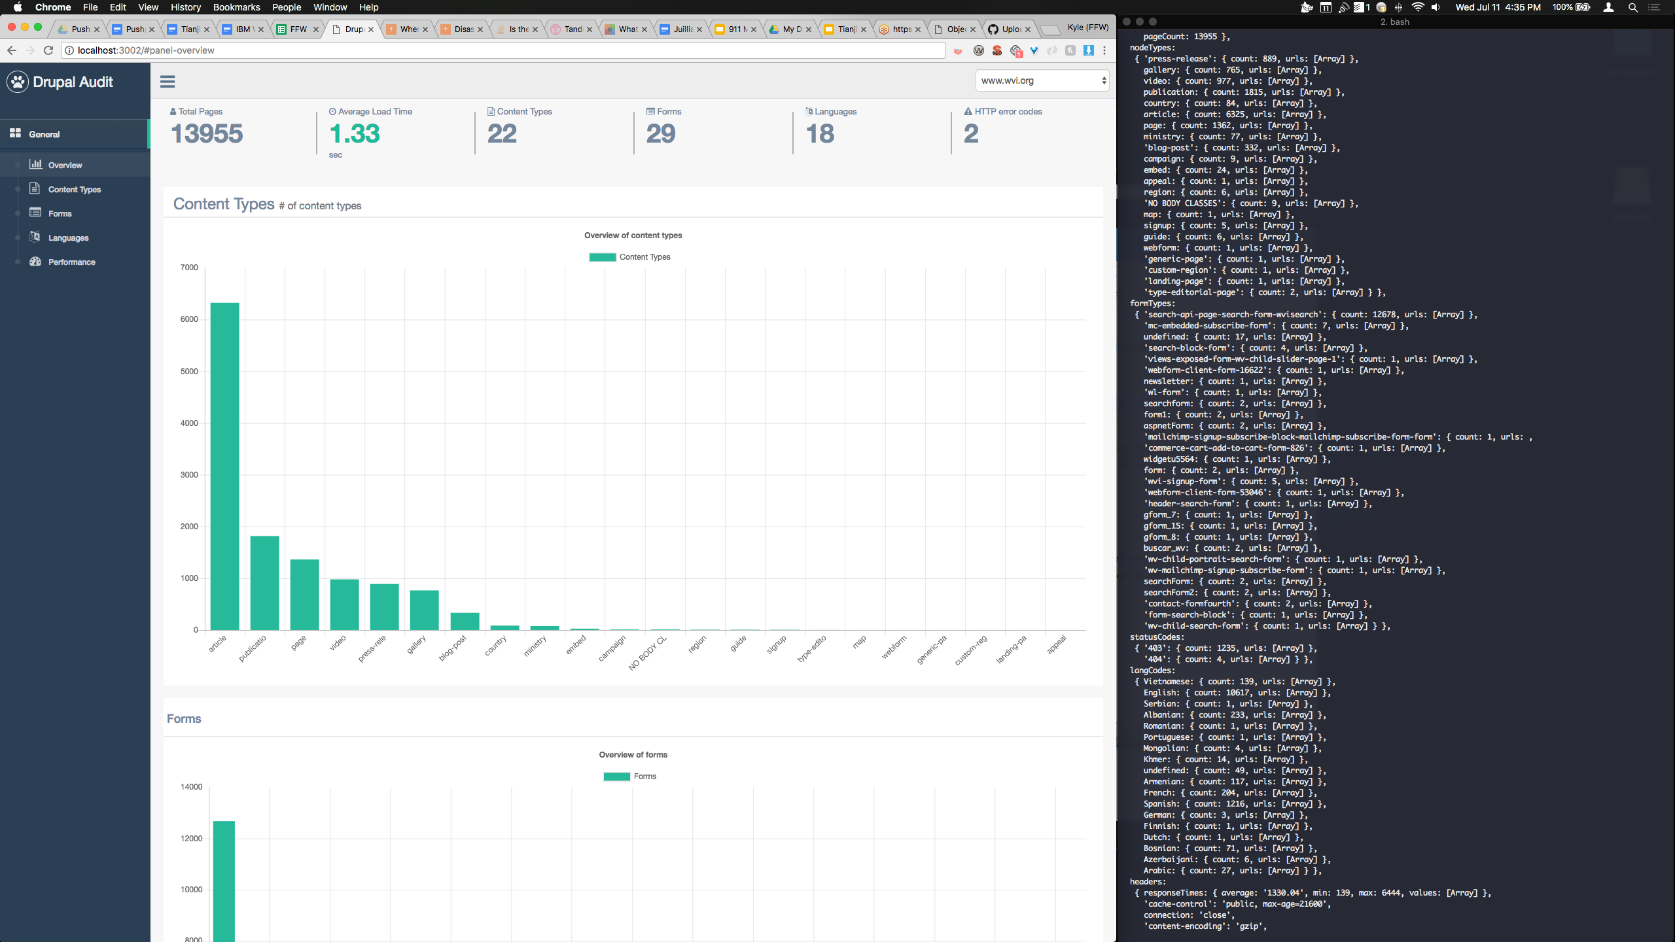The height and width of the screenshot is (942, 1675).
Task: Click the Content Types count 22
Action: (502, 134)
